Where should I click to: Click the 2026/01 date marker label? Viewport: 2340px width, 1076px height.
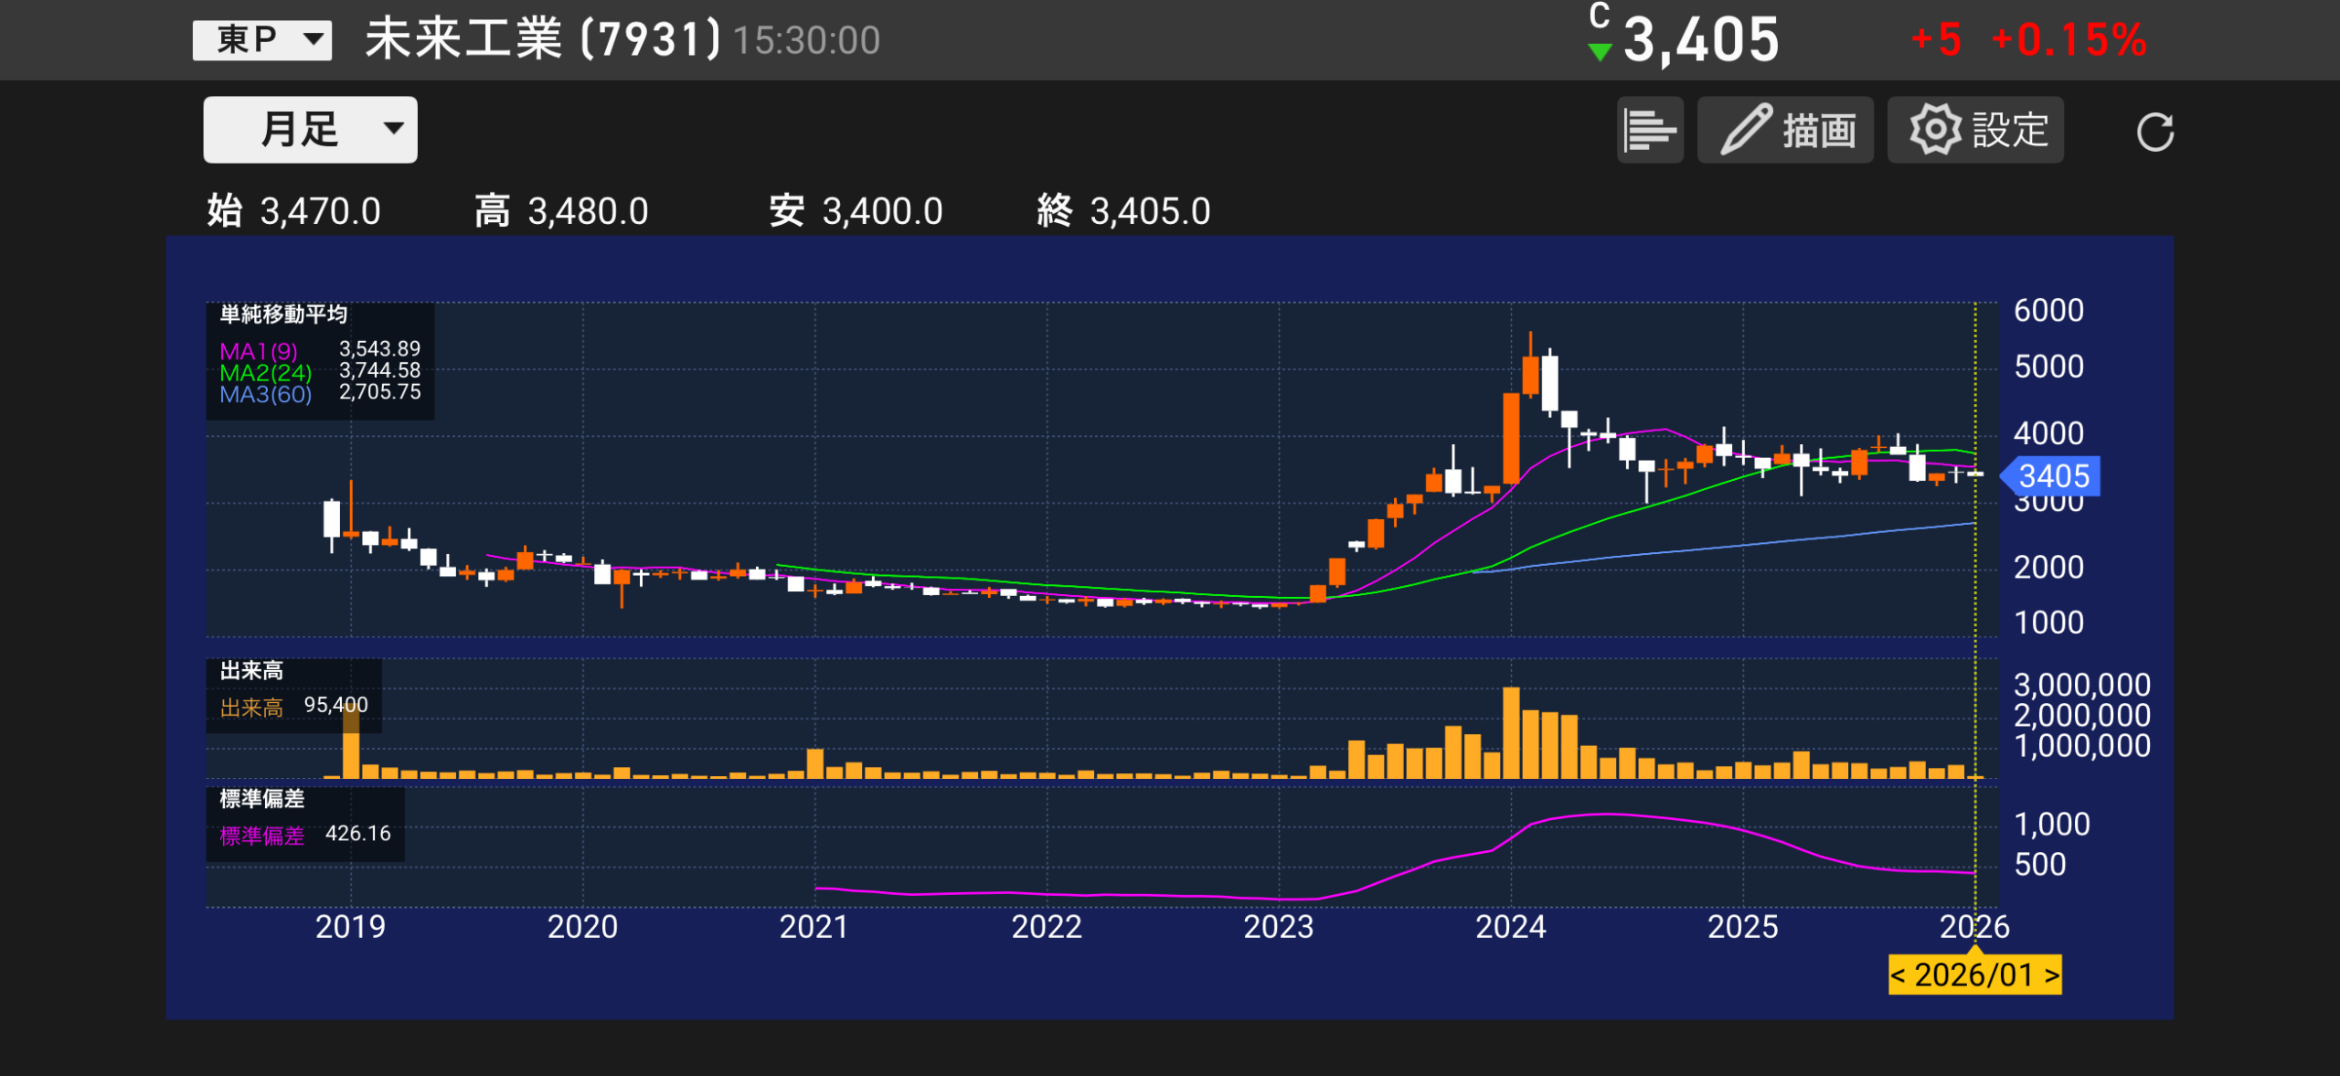(1974, 975)
